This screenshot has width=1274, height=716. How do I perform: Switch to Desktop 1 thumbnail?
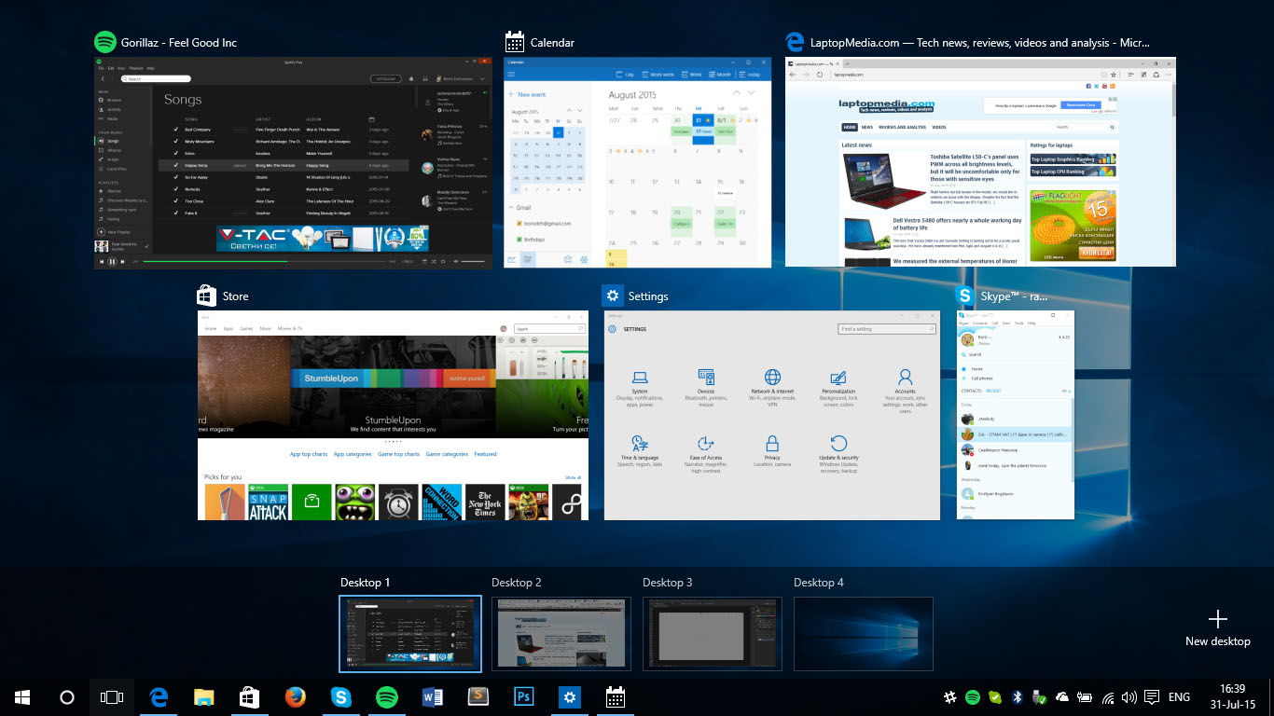tap(410, 634)
